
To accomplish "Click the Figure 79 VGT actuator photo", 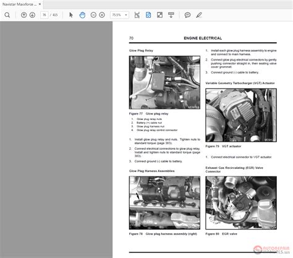I will 241,115.
